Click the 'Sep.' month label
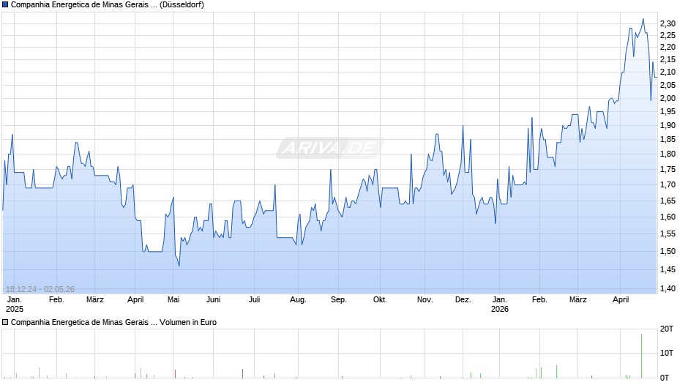The width and height of the screenshot is (688, 385). [338, 300]
